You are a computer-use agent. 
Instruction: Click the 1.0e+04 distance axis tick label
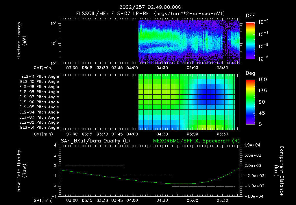(x=252, y=145)
